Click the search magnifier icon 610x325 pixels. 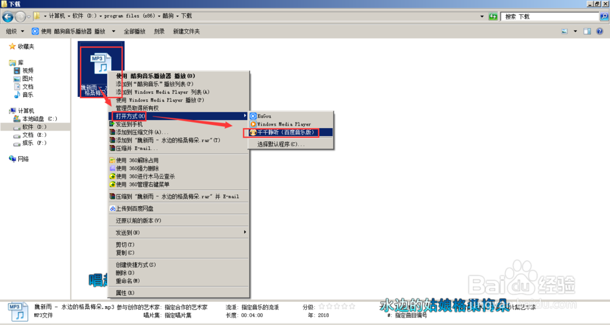tap(604, 16)
